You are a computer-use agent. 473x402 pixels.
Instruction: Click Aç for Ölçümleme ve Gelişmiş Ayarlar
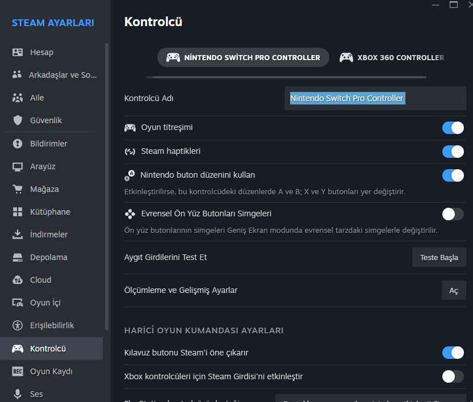click(454, 290)
